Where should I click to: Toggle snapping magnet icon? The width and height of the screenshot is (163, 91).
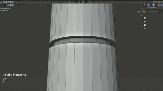[83, 2]
